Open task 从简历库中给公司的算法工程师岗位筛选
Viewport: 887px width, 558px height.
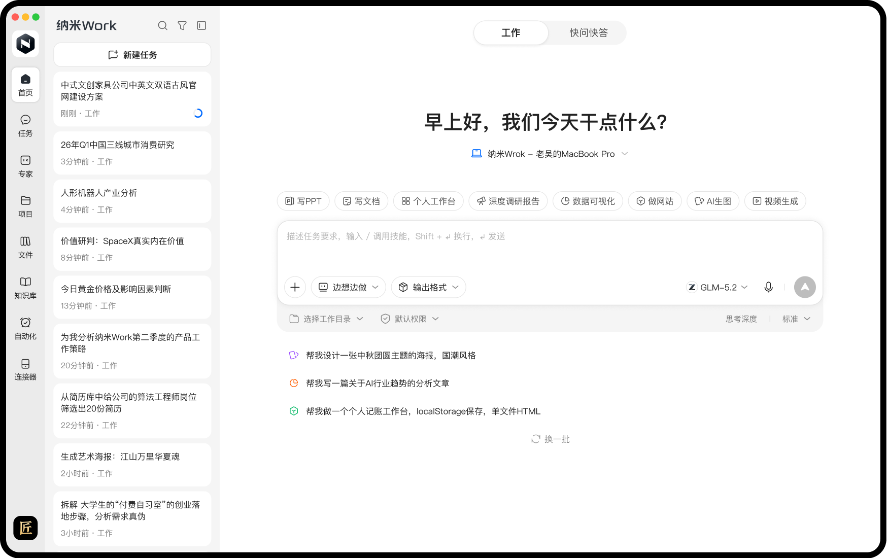click(x=132, y=411)
